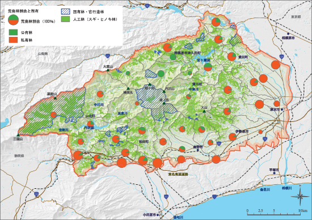Click the compass rose icon
This screenshot has width=312, height=220.
pos(300,196)
